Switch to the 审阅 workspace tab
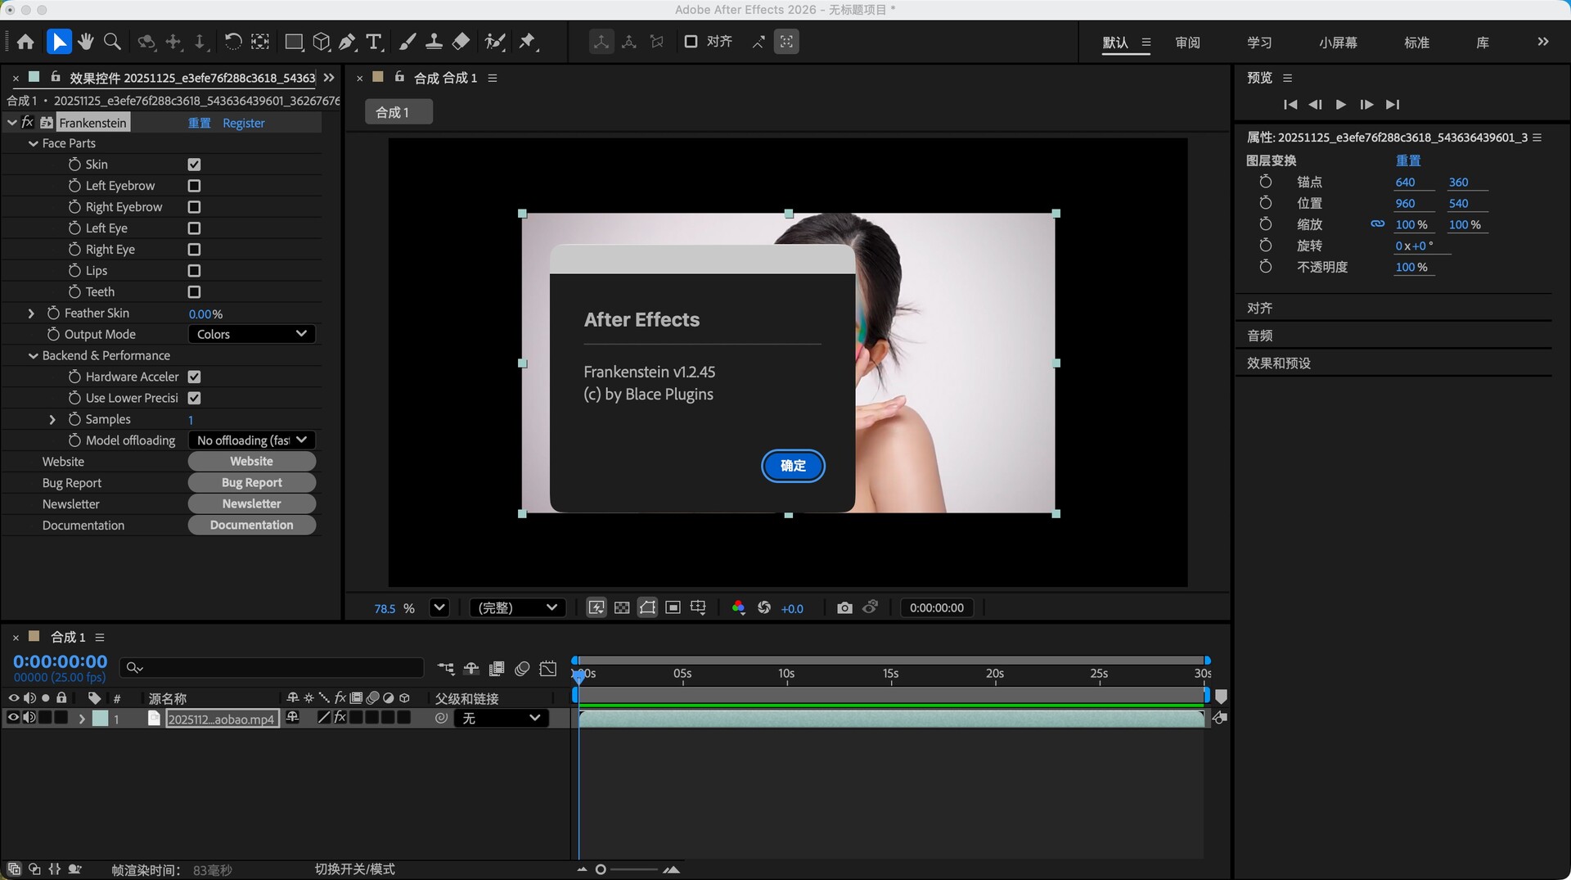The height and width of the screenshot is (880, 1571). coord(1187,43)
